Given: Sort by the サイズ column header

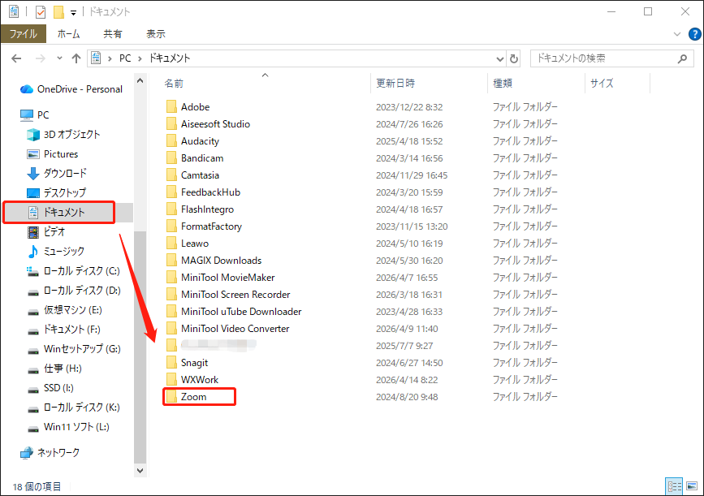Looking at the screenshot, I should 602,84.
